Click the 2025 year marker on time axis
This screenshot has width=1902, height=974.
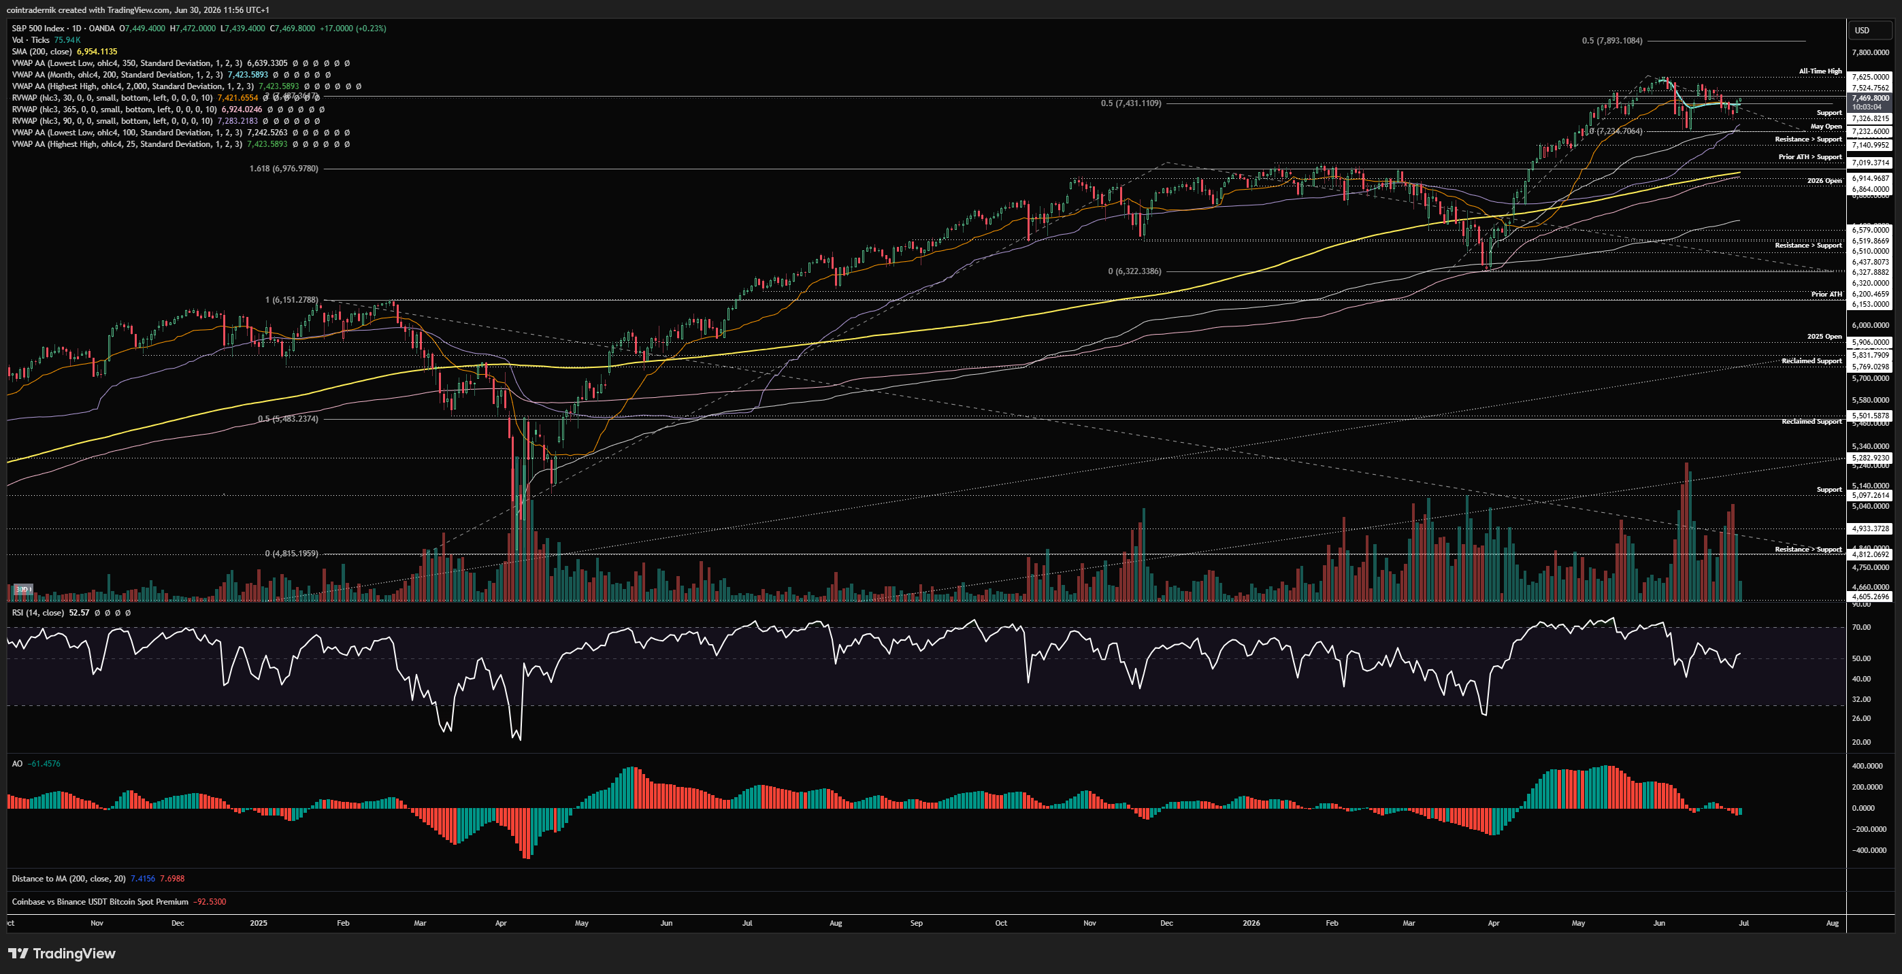click(x=259, y=923)
